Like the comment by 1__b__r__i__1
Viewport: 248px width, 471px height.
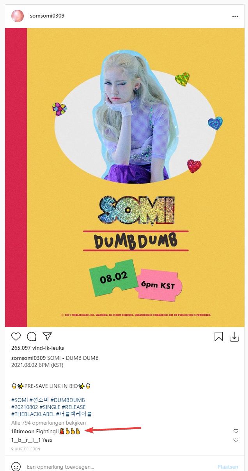pyautogui.click(x=236, y=440)
